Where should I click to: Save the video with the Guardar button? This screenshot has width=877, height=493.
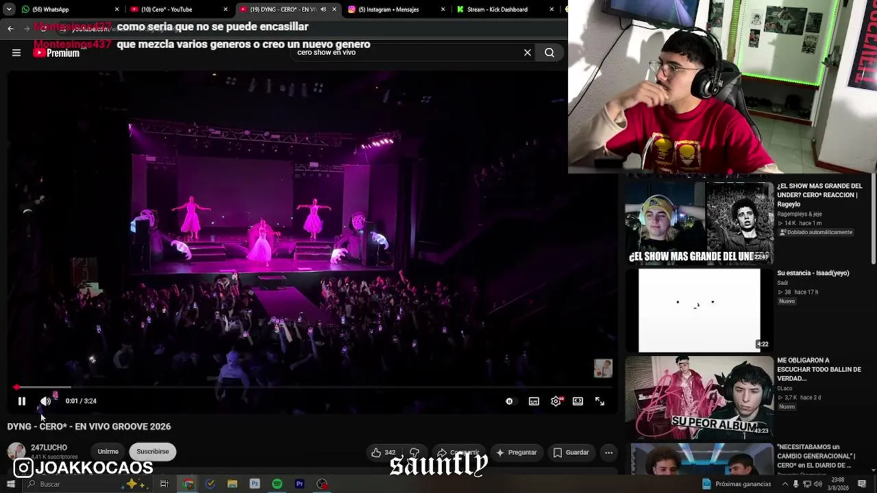(571, 453)
